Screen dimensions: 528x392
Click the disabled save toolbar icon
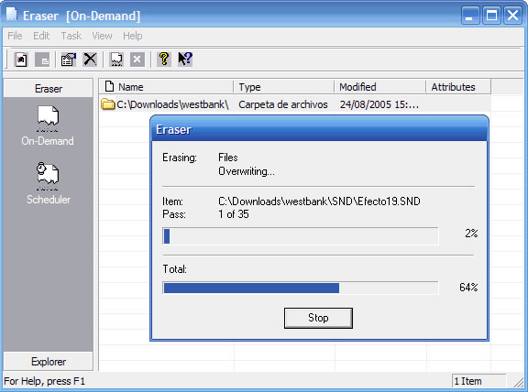click(x=42, y=60)
